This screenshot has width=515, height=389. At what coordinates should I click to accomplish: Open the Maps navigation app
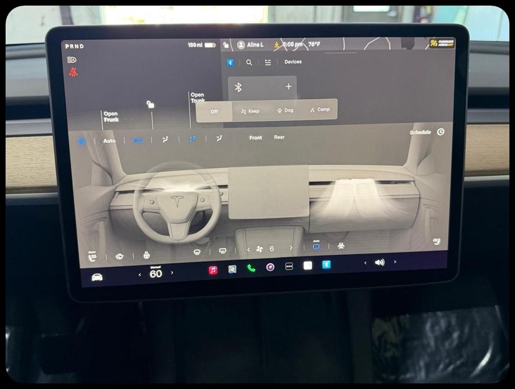(x=232, y=269)
